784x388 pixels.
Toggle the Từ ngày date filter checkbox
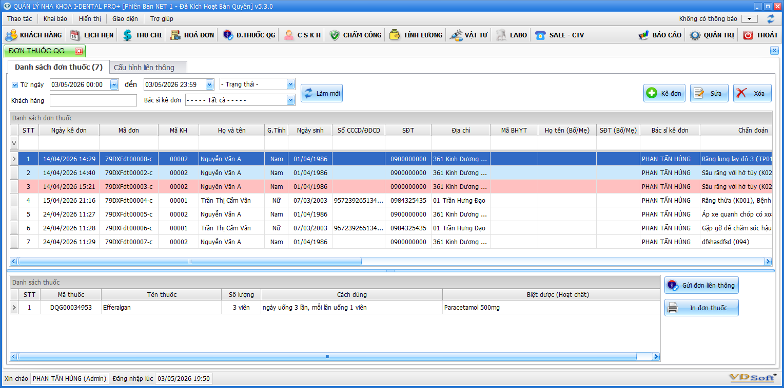click(15, 85)
